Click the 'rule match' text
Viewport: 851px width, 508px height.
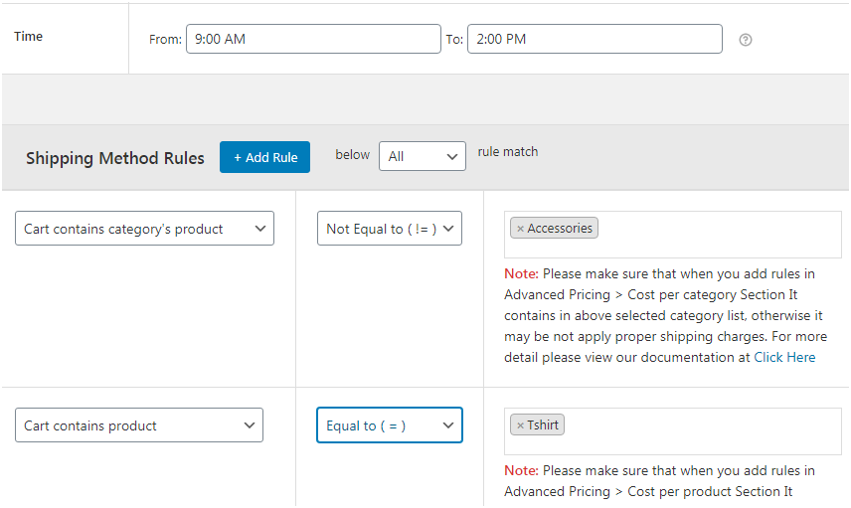pos(507,152)
